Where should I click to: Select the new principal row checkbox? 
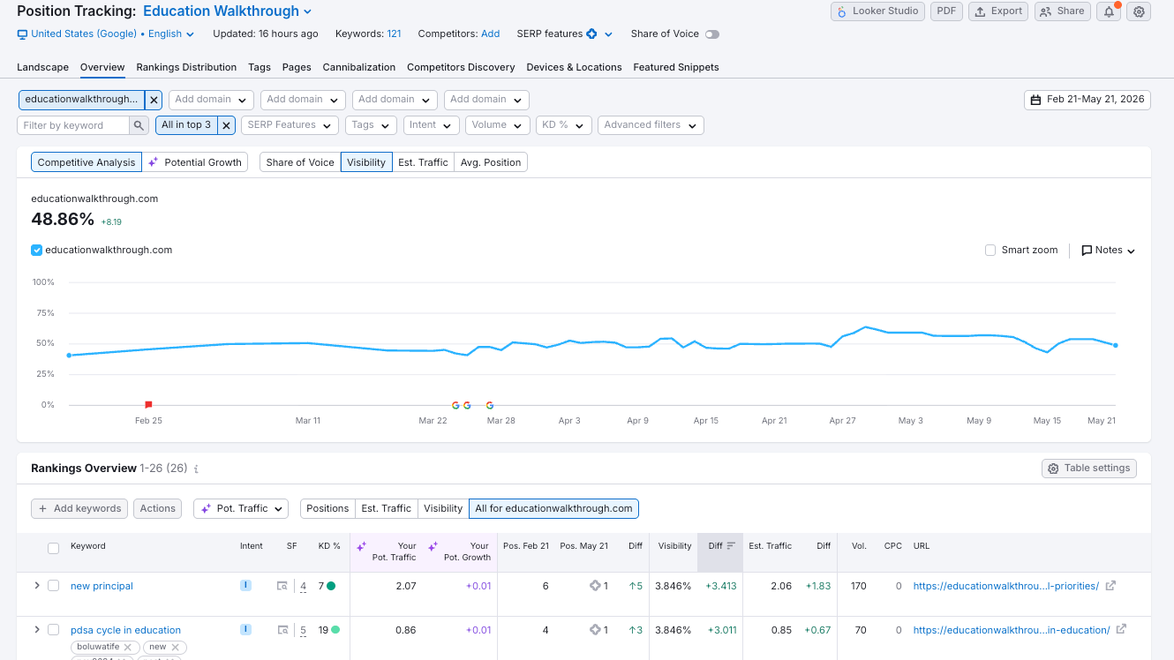(54, 586)
